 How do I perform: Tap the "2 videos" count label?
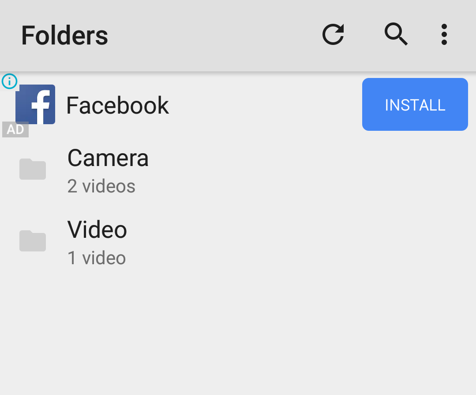(101, 186)
